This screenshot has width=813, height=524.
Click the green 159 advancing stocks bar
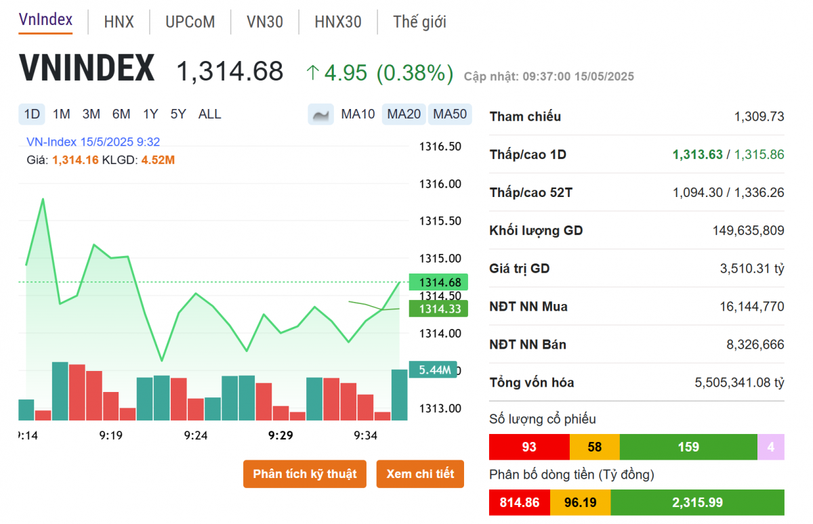[x=688, y=447]
